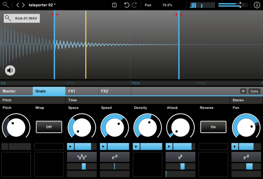Go to previous preset with left arrow
The width and height of the screenshot is (263, 179).
click(x=18, y=5)
